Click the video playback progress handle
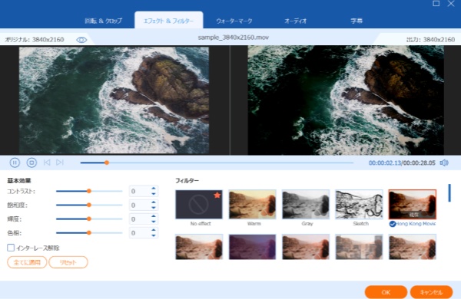This screenshot has width=461, height=299. [x=107, y=163]
